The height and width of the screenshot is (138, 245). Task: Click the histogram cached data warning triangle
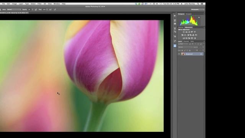(x=199, y=17)
